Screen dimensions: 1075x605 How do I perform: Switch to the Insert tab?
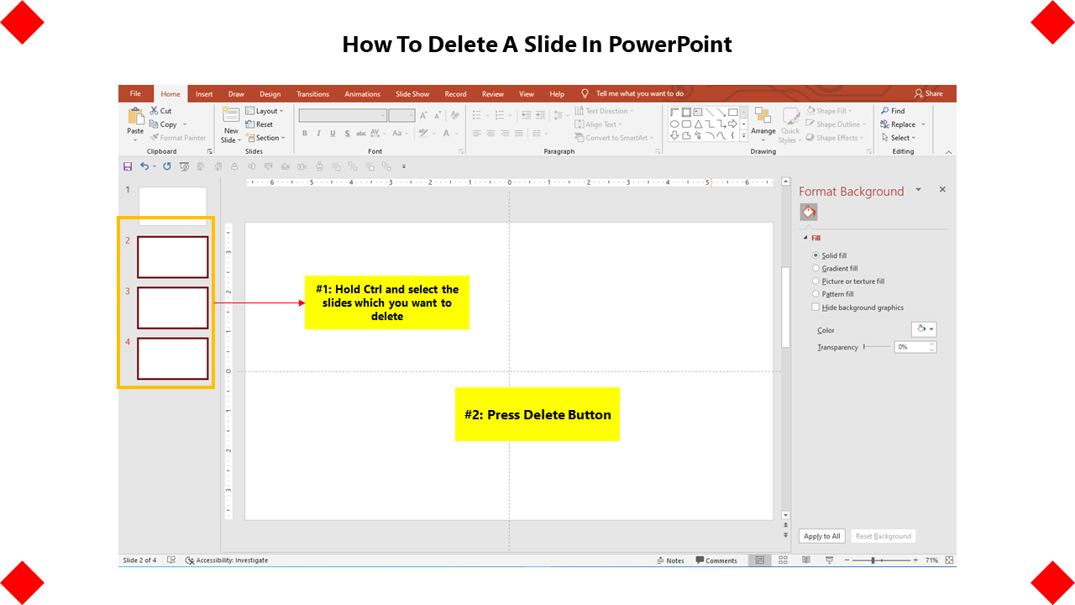(x=204, y=94)
